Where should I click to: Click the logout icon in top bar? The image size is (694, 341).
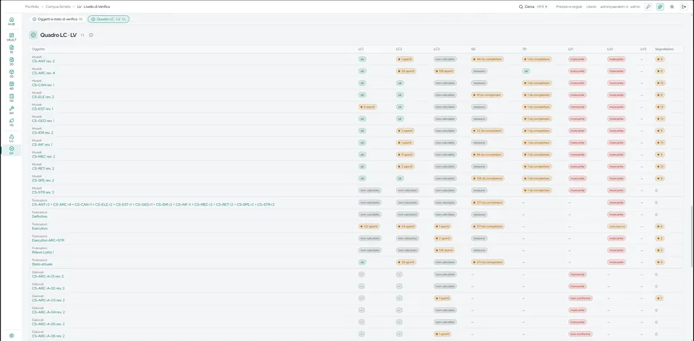tap(684, 7)
